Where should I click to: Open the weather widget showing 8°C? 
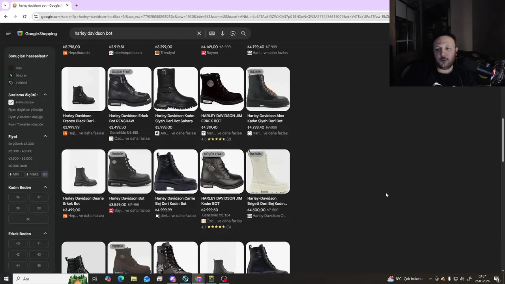coord(405,279)
